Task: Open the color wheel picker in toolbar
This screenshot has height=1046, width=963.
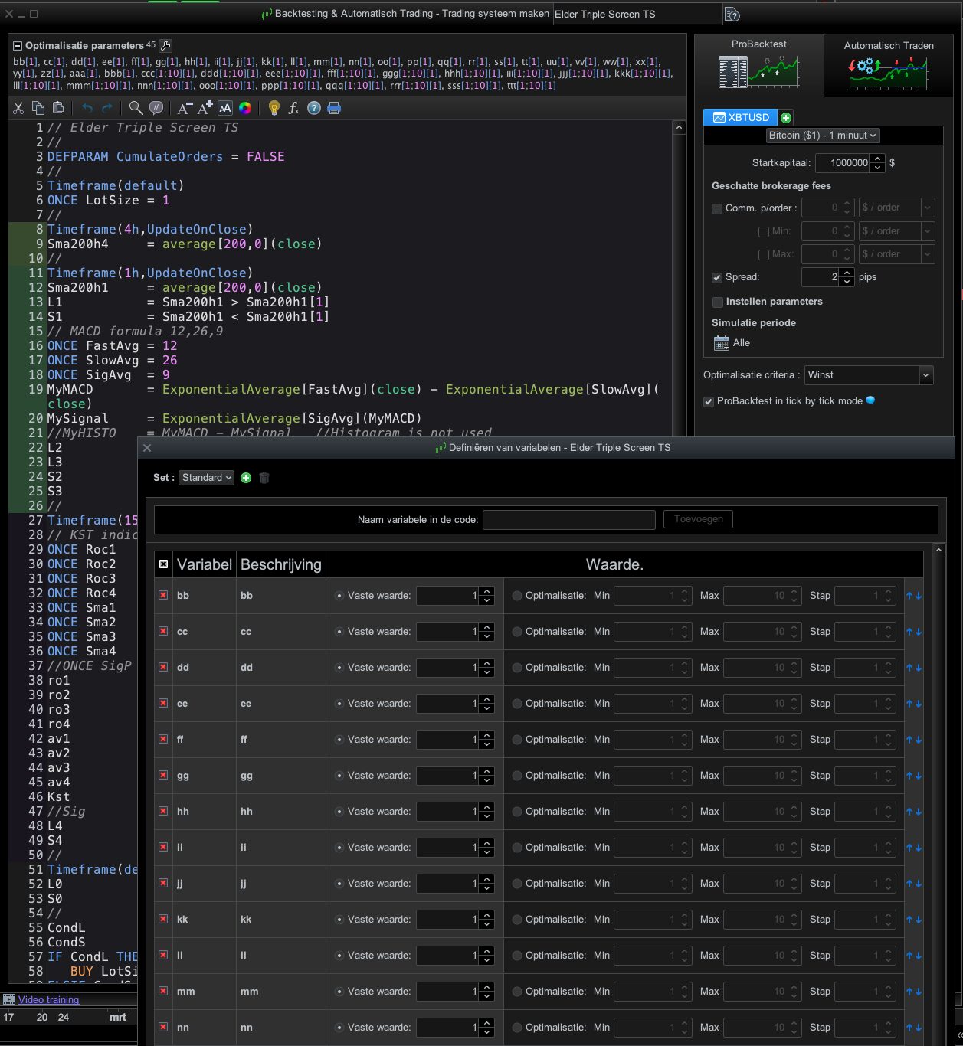Action: coord(245,108)
